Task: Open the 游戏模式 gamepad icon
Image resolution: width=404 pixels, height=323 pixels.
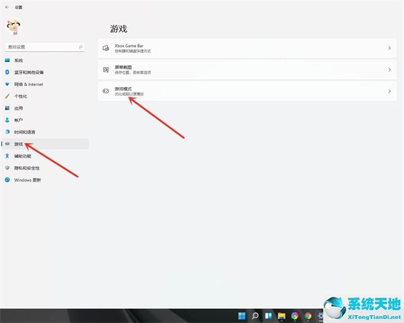Action: click(106, 91)
